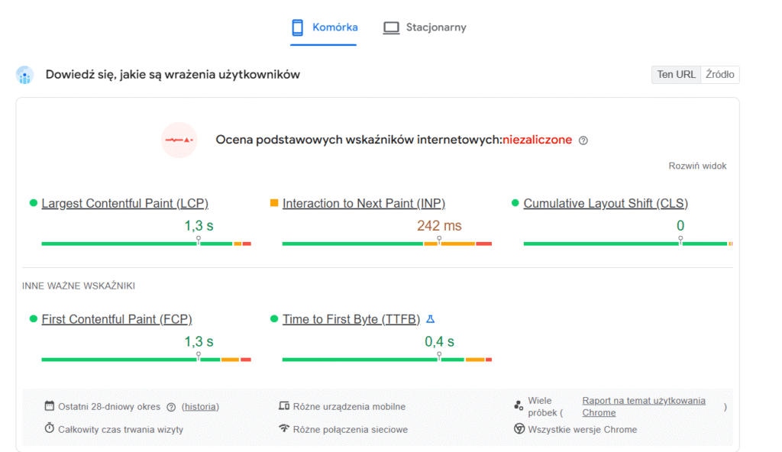Open the Interaction to Next Paint (INP) link

click(364, 203)
